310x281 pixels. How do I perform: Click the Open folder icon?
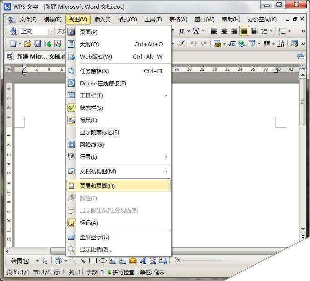point(28,44)
